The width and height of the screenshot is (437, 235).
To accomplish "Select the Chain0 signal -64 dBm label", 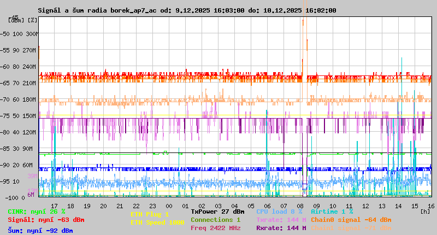I will point(351,220).
